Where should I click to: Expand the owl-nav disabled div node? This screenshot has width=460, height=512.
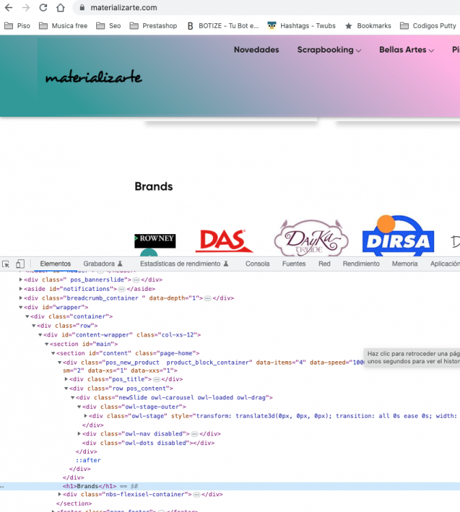[x=79, y=433]
